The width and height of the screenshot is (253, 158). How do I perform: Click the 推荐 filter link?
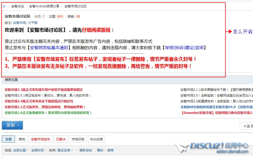pyautogui.click(x=110, y=150)
